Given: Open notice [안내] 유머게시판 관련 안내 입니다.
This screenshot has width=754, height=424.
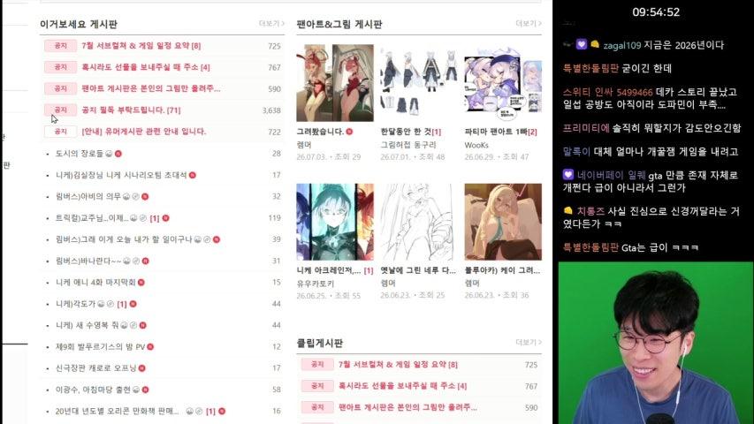Looking at the screenshot, I should [x=144, y=132].
